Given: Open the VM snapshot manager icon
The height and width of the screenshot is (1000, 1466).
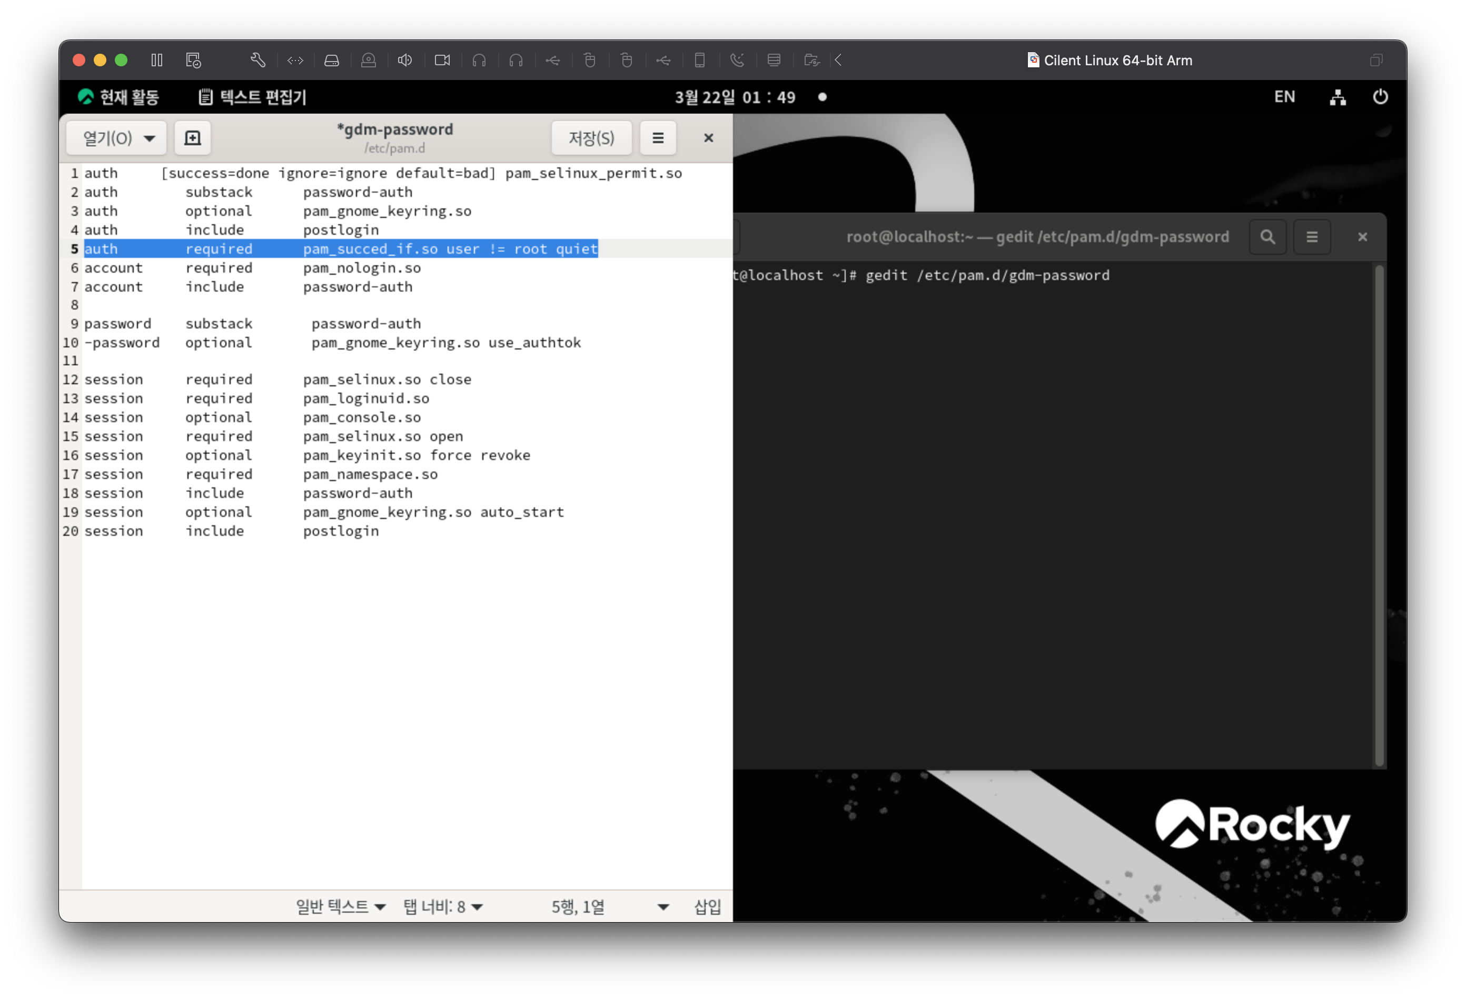Looking at the screenshot, I should tap(193, 60).
